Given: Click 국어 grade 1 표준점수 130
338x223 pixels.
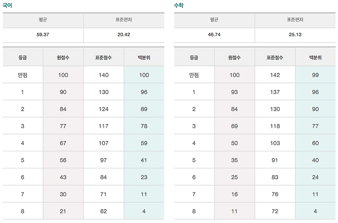Looking at the screenshot, I should tap(103, 92).
